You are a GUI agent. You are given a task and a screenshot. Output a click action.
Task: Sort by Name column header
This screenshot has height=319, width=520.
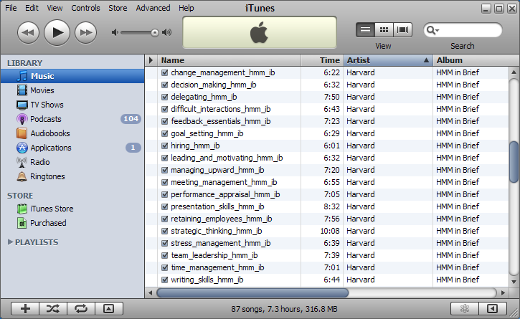(229, 60)
